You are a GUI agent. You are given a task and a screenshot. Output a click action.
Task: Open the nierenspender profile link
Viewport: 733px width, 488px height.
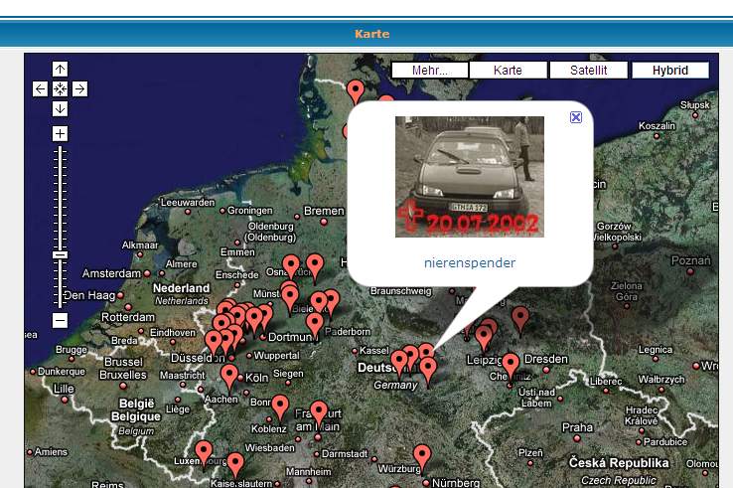[x=469, y=262]
